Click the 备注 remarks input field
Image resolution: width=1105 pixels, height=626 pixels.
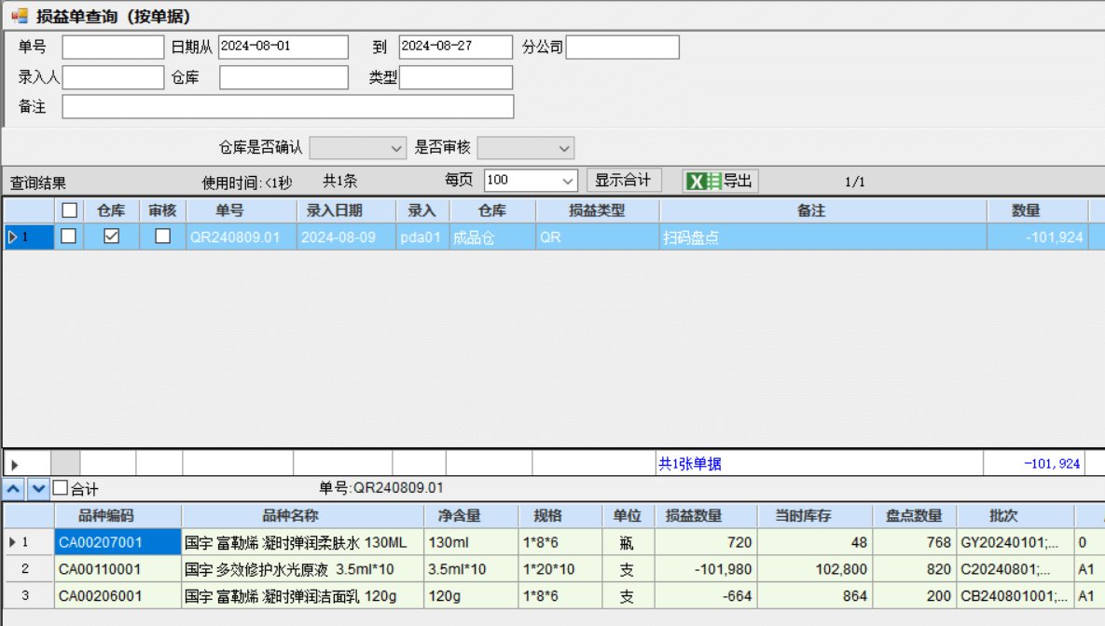tap(288, 107)
